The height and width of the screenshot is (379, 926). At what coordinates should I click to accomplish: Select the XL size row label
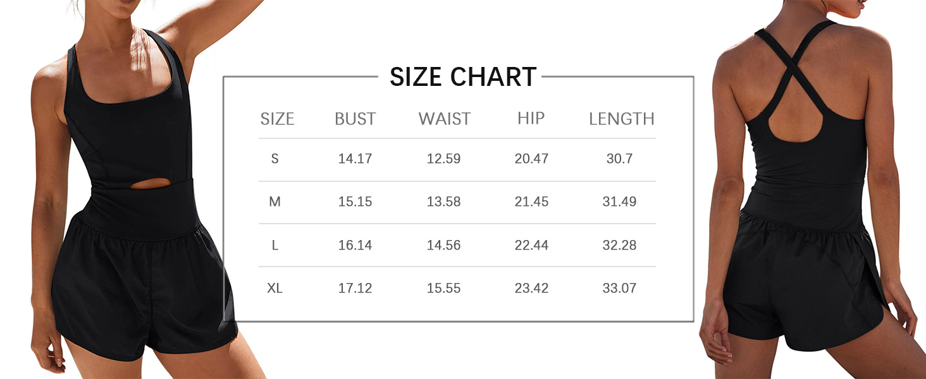(x=275, y=288)
